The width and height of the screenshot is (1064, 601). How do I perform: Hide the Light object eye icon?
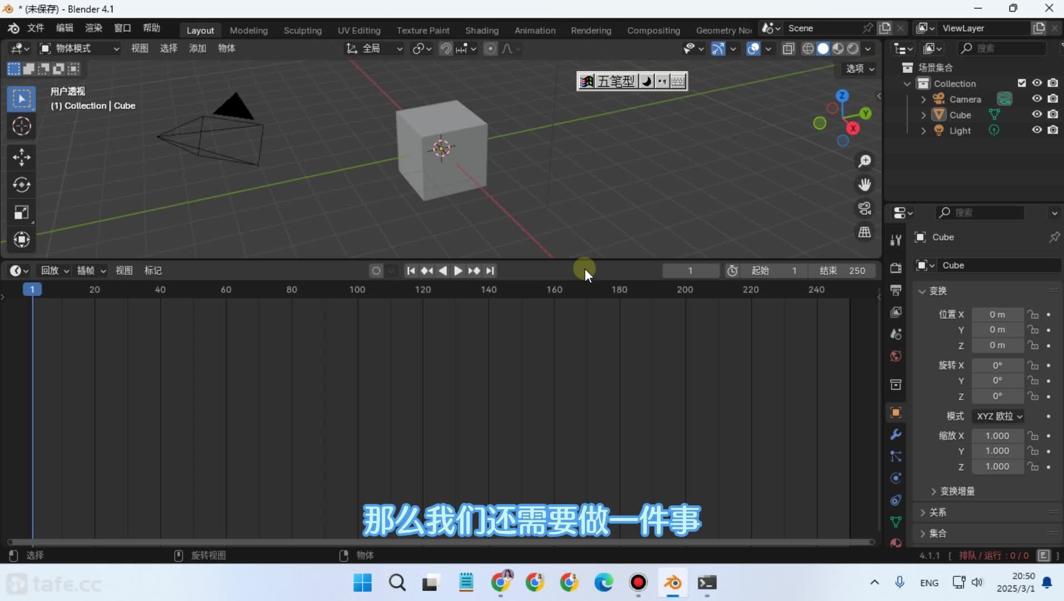click(x=1037, y=130)
